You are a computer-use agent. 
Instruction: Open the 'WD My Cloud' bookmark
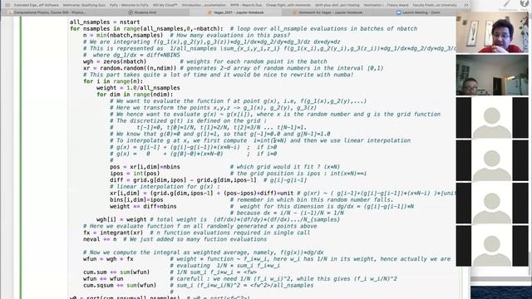coord(165,5)
